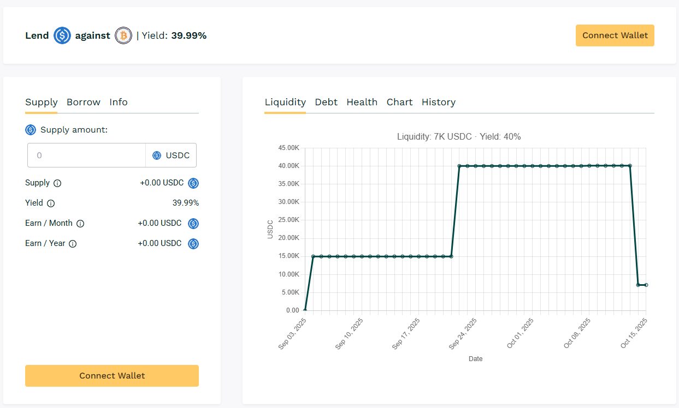This screenshot has width=679, height=408.
Task: Click the last data point on liquidity chart
Action: 646,285
